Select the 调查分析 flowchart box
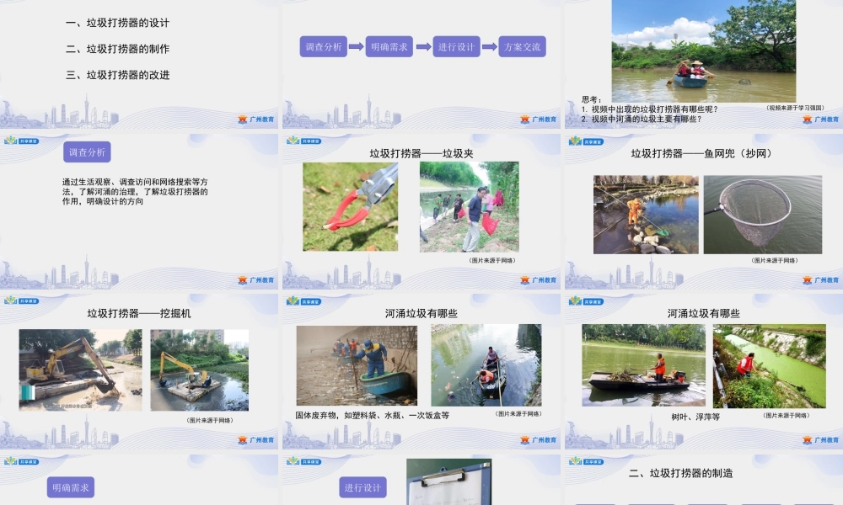 pos(325,48)
